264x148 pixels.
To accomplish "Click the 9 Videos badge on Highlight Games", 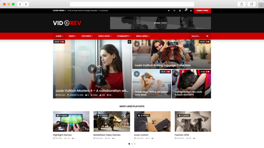I will [62, 115].
